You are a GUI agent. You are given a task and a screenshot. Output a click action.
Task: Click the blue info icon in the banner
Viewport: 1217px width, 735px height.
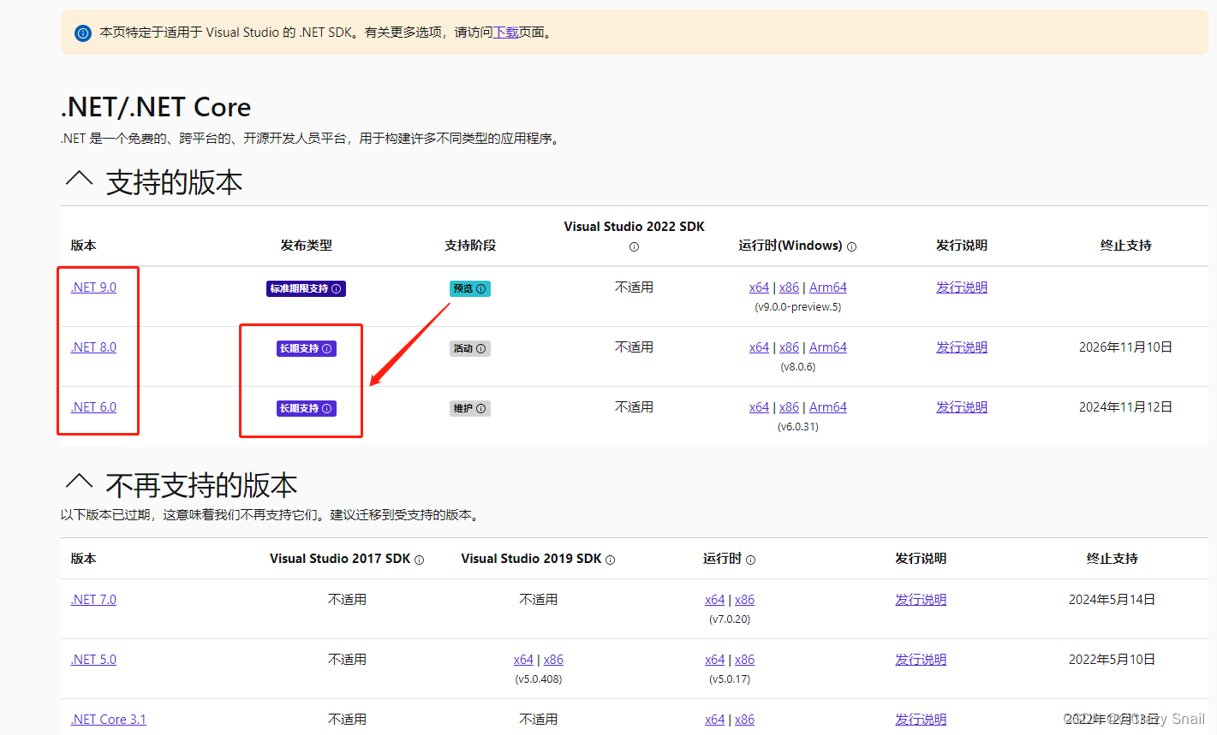pyautogui.click(x=83, y=33)
